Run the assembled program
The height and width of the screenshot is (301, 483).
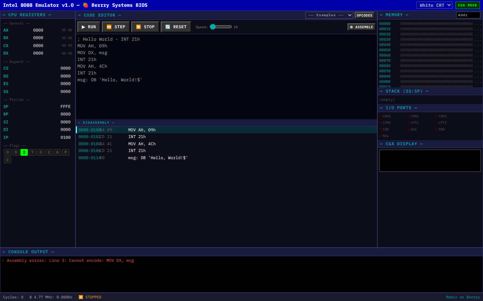pyautogui.click(x=88, y=27)
